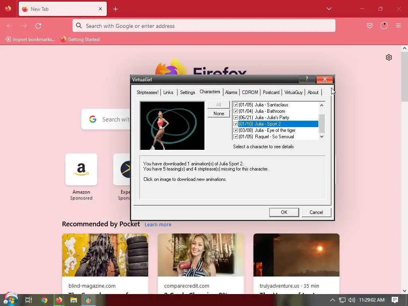Screen dimensions: 408x306
Task: Click the character preview image
Action: [172, 126]
